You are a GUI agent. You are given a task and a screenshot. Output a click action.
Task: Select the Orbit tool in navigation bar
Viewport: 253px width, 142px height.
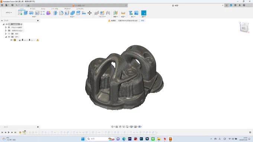coord(112,127)
